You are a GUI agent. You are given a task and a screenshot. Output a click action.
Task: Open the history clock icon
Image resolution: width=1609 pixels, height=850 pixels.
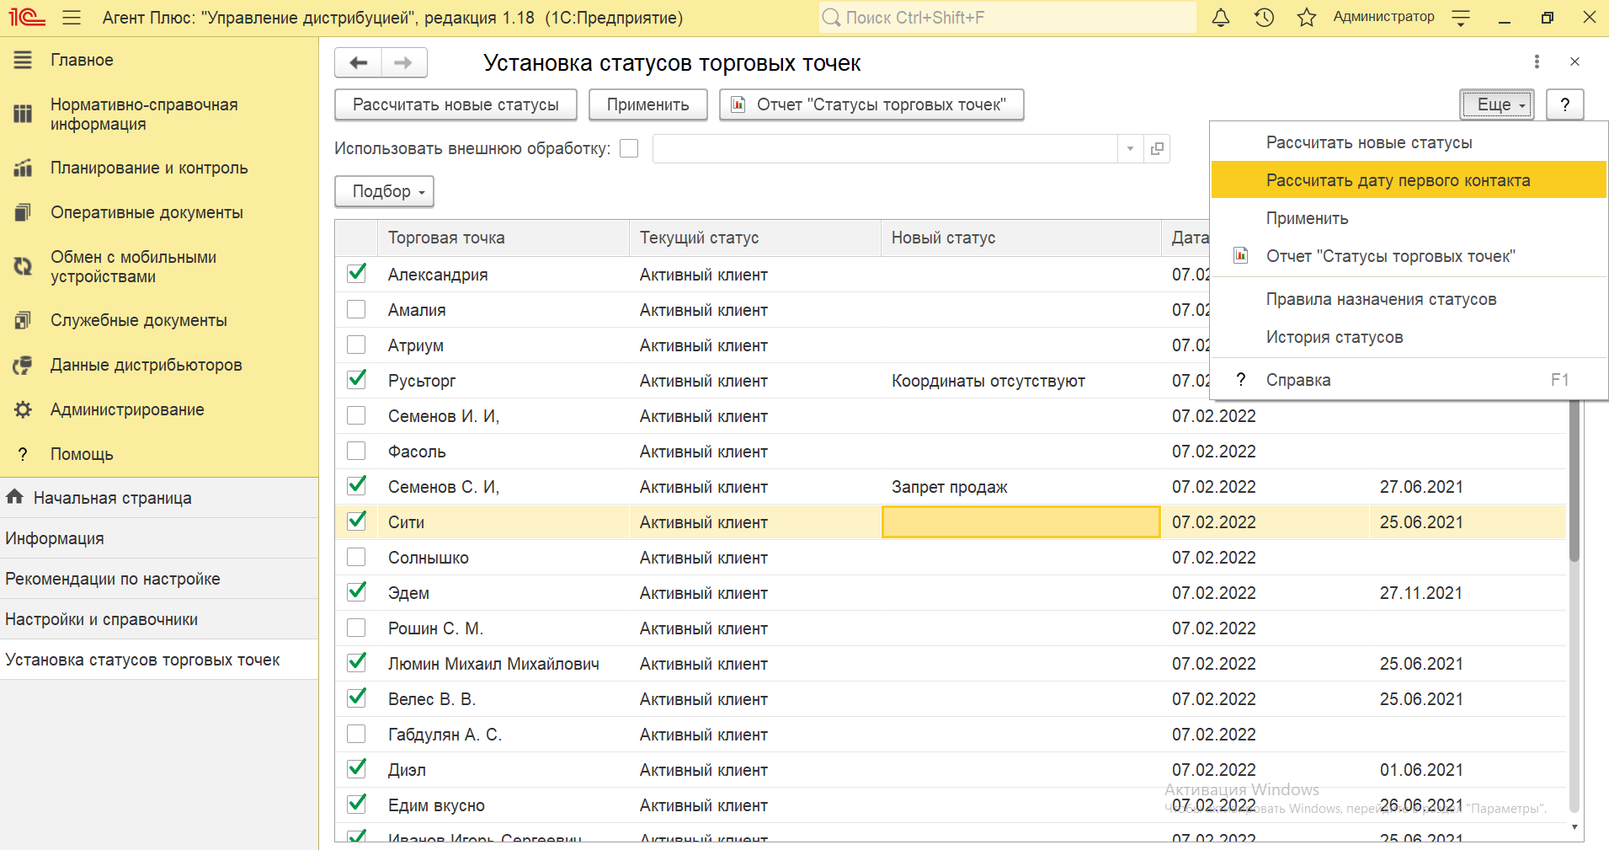click(x=1264, y=18)
